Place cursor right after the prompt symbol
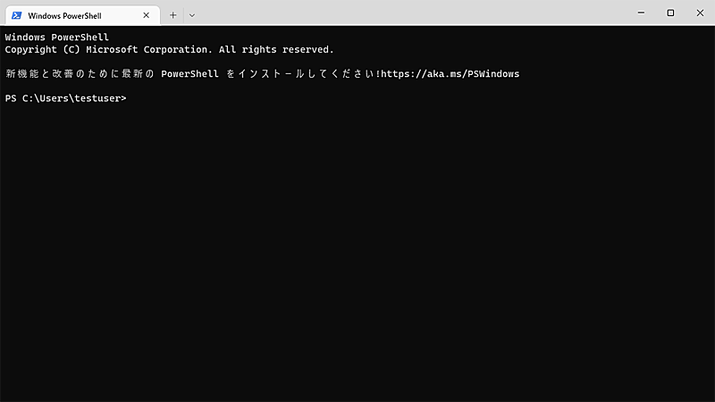The height and width of the screenshot is (402, 715). 130,98
